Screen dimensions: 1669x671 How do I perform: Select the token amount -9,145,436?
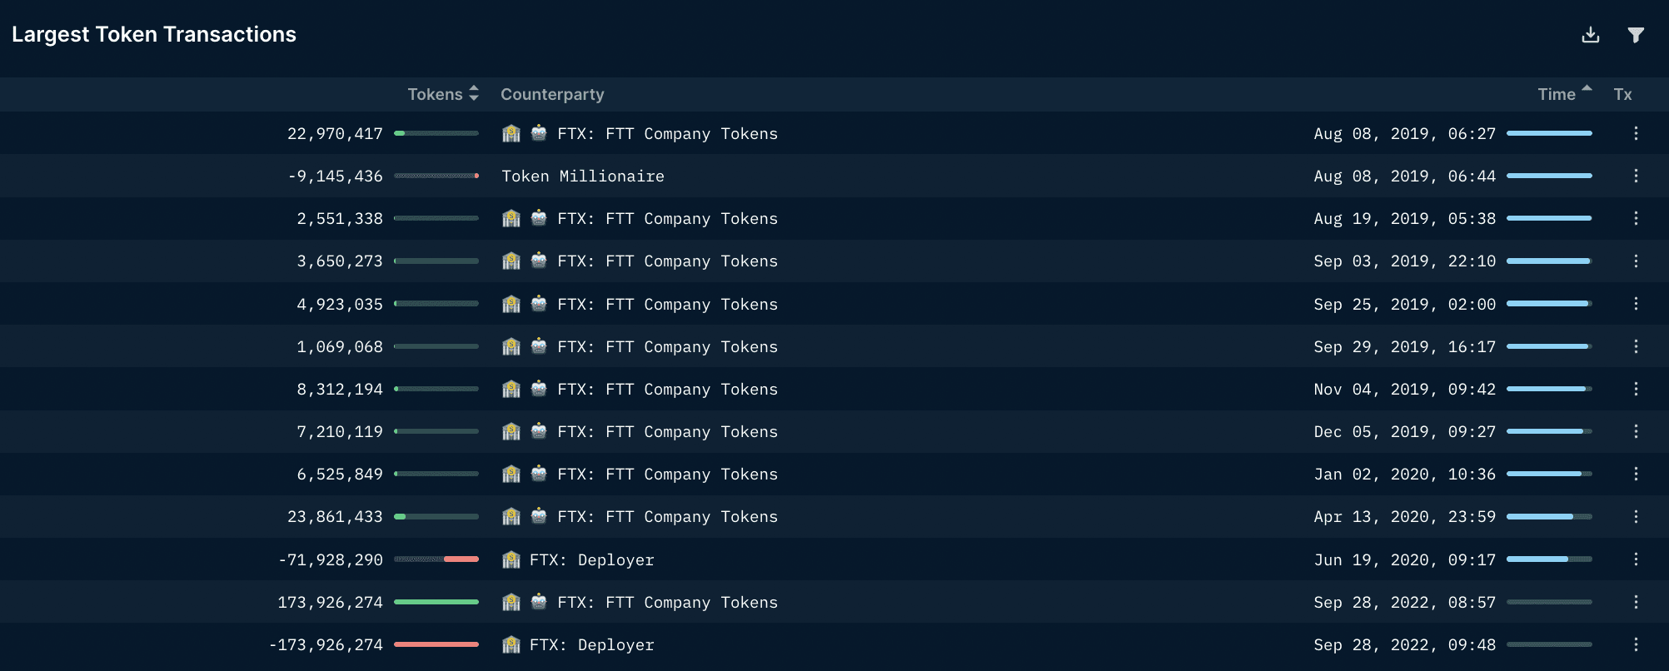[335, 176]
